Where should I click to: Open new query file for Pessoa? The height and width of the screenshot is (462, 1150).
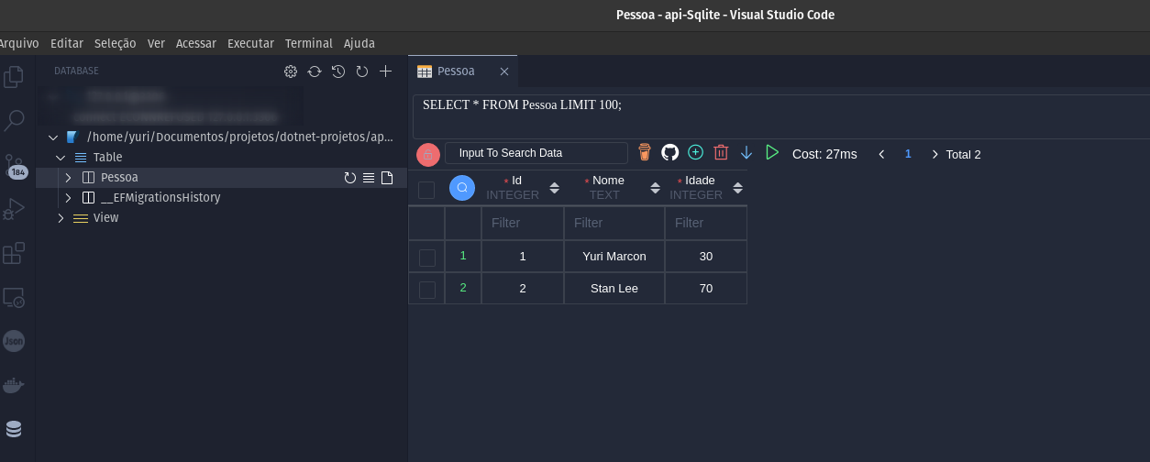tap(387, 178)
